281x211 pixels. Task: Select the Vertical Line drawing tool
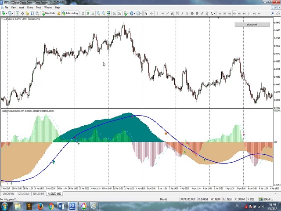click(158, 14)
